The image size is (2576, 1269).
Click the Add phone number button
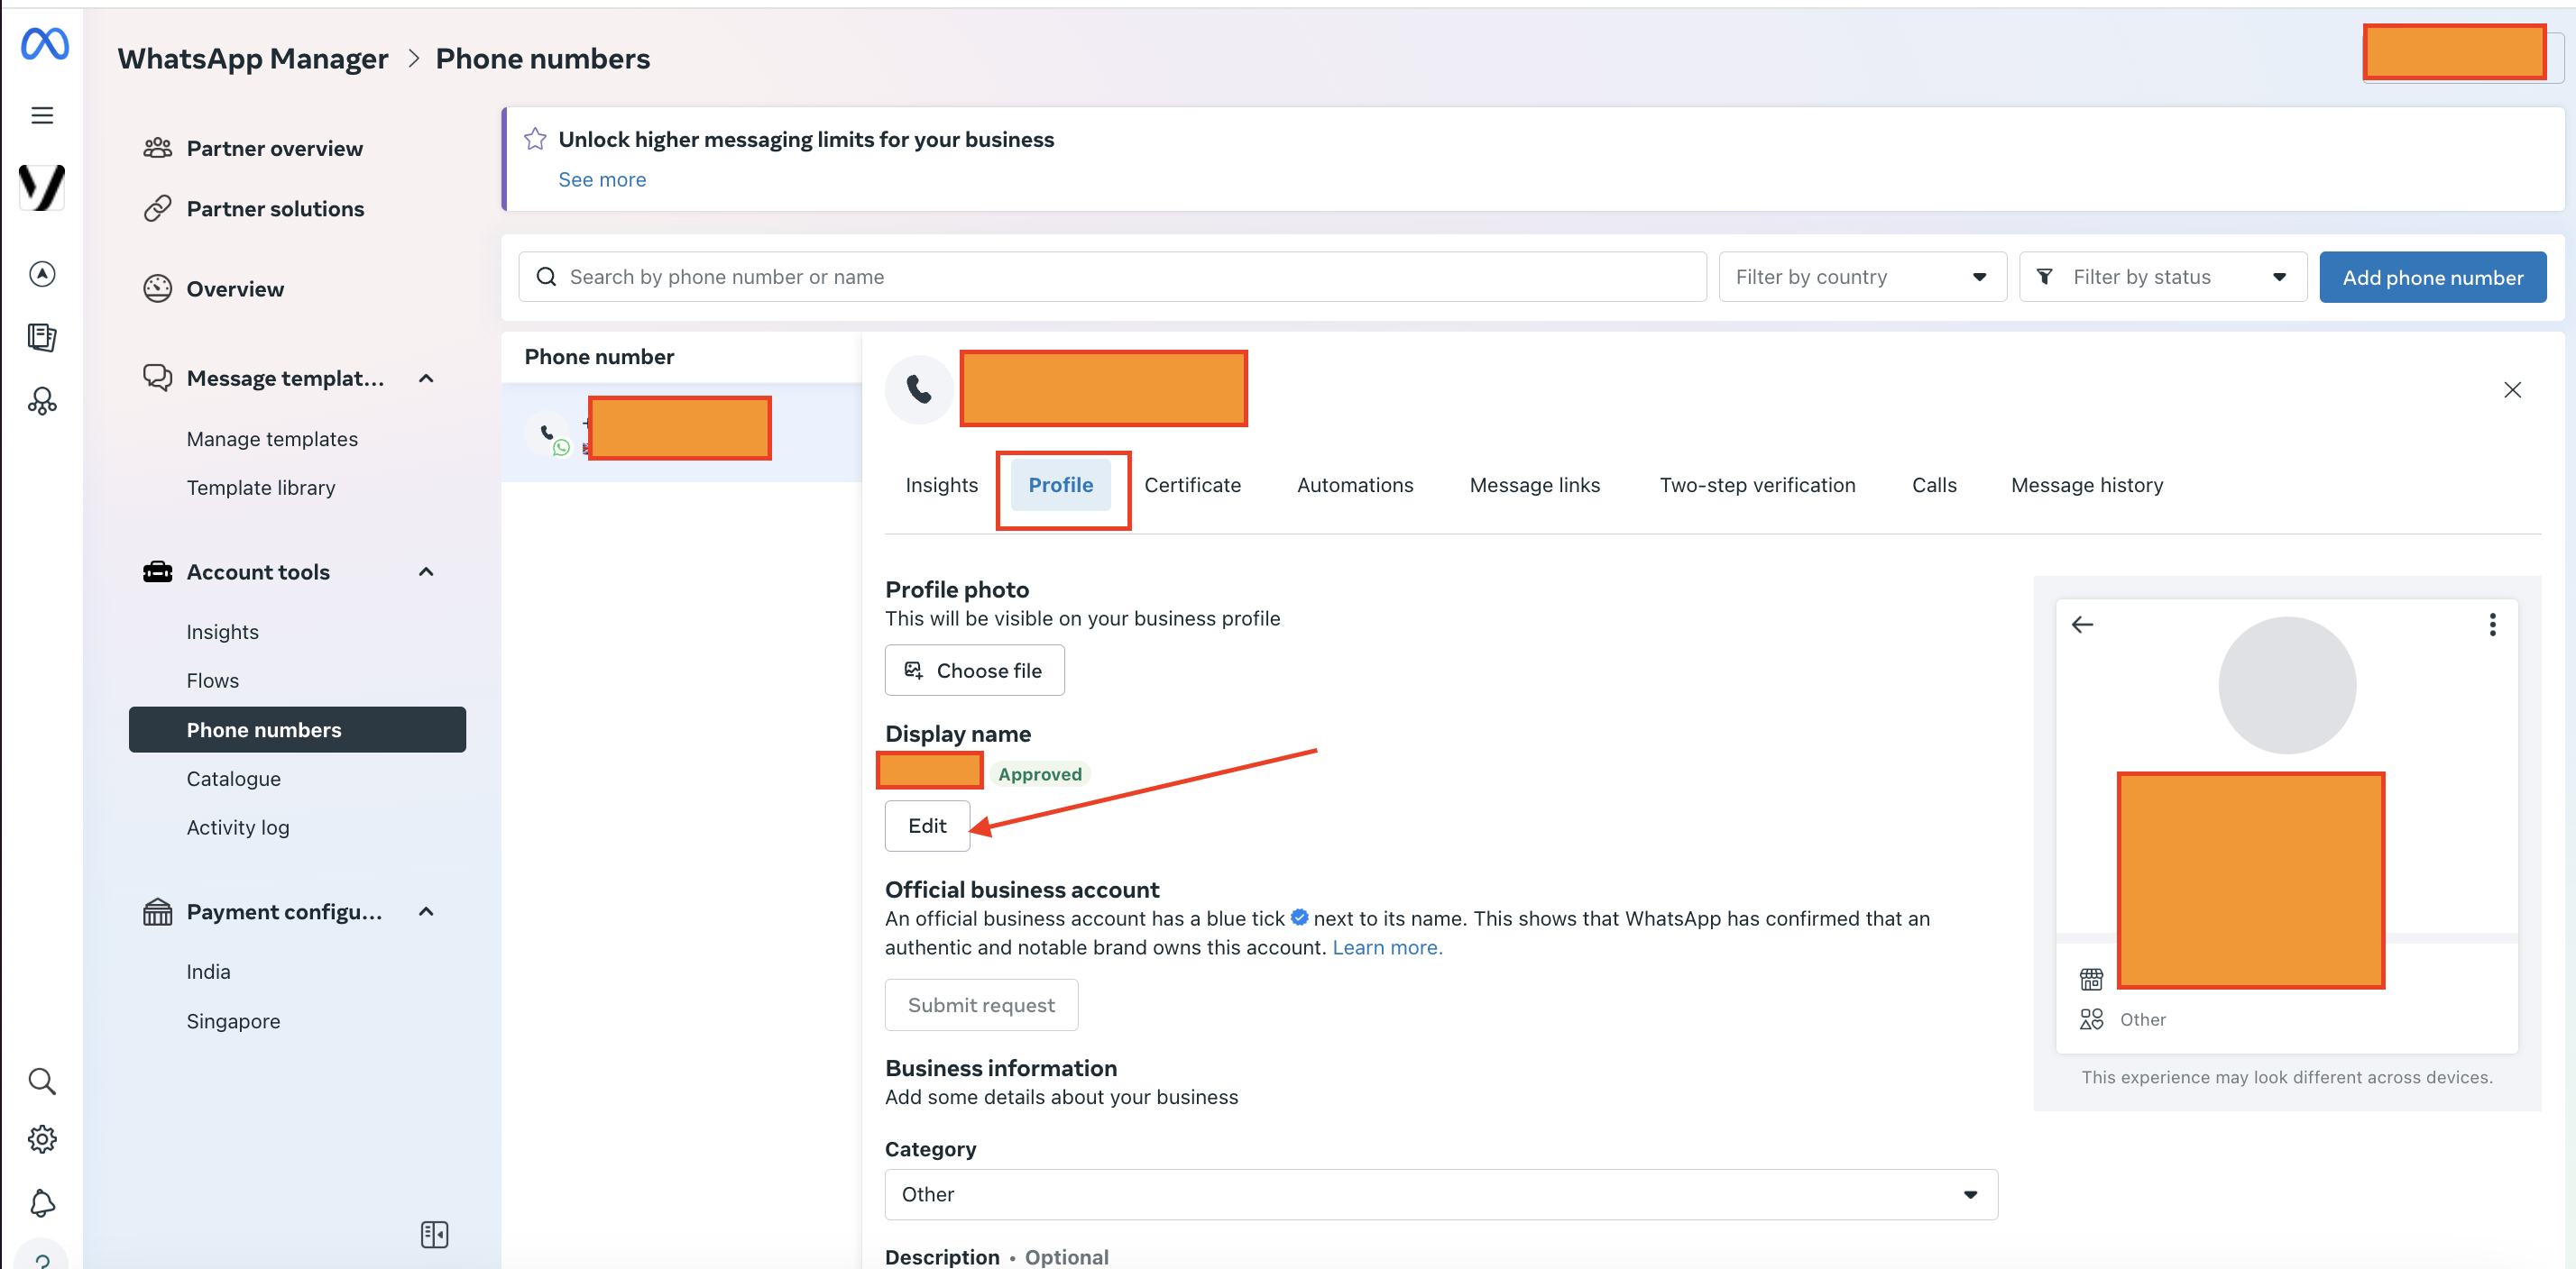2432,278
